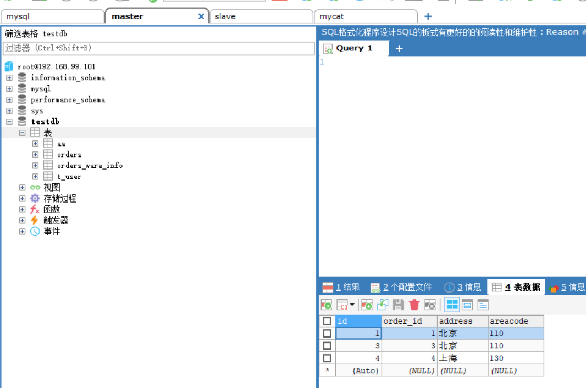Expand the mysql database node
The width and height of the screenshot is (586, 388).
click(9, 89)
